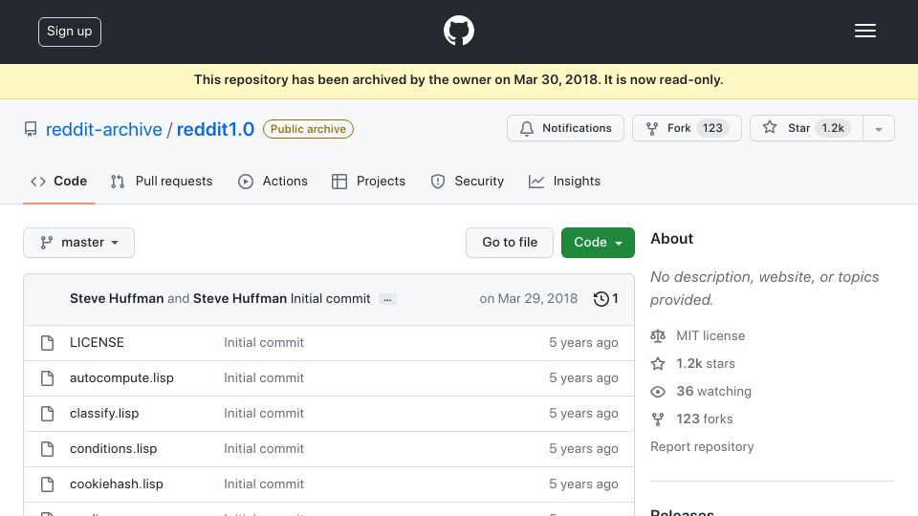The height and width of the screenshot is (516, 918).
Task: Click '5 years ago' in autocompute.lisp row
Action: (x=583, y=378)
